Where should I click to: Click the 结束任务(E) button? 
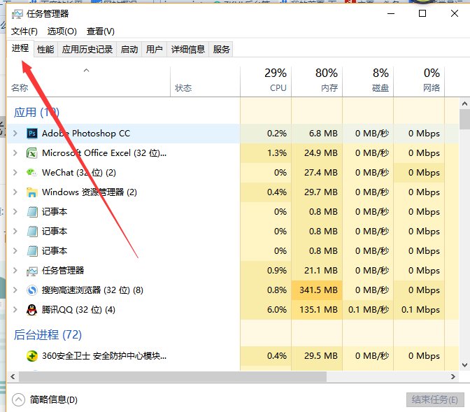coord(435,399)
